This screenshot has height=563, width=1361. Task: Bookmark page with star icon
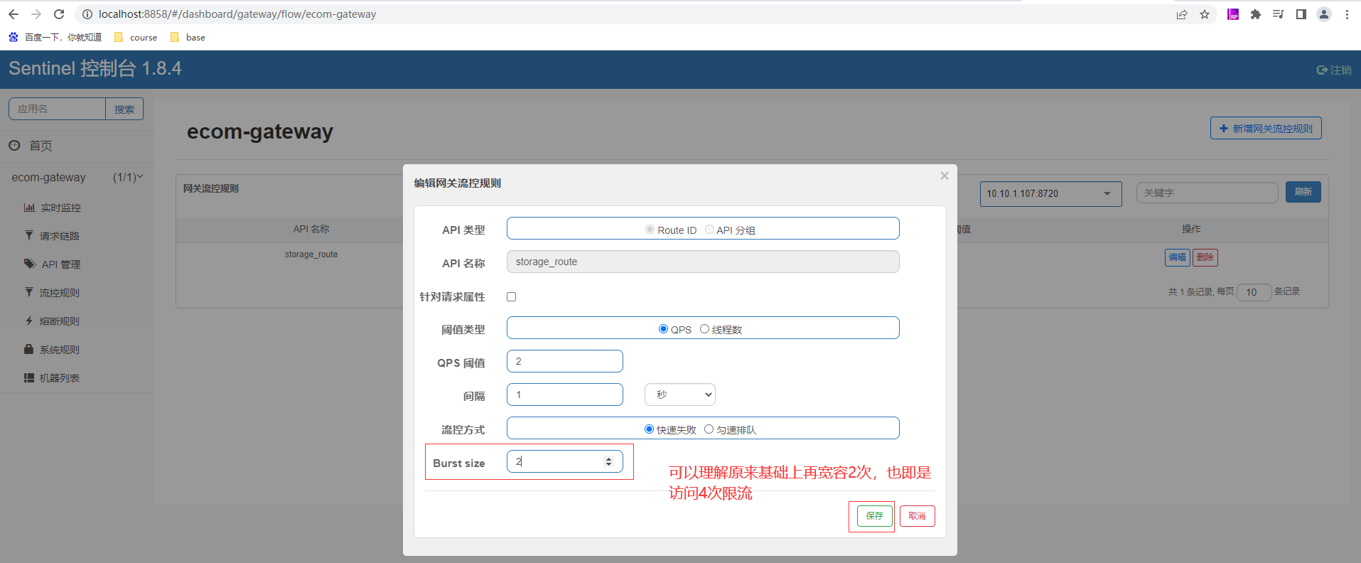(1205, 14)
